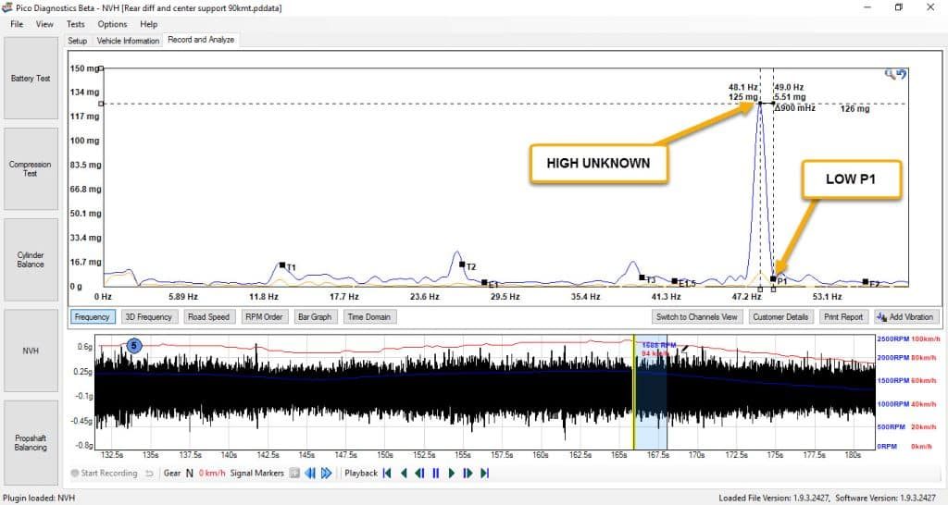Click the 'Software Version: 1.9.3.2427' status text
Viewport: 948px width, 505px height.
tap(885, 498)
